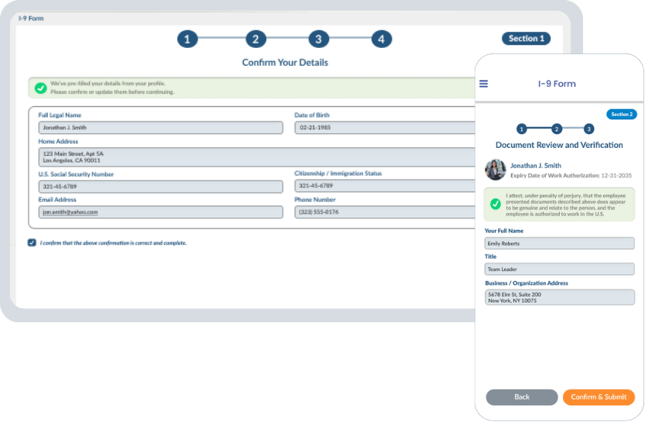Screen dimensions: 645x422
Task: Click the Business / Organization Address field
Action: click(559, 297)
